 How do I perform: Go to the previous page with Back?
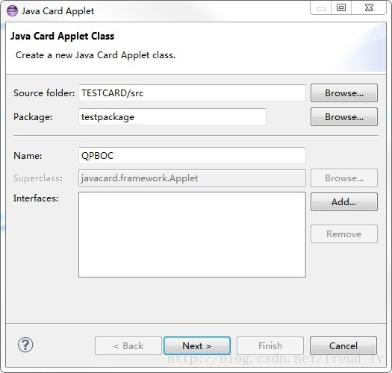(x=128, y=345)
